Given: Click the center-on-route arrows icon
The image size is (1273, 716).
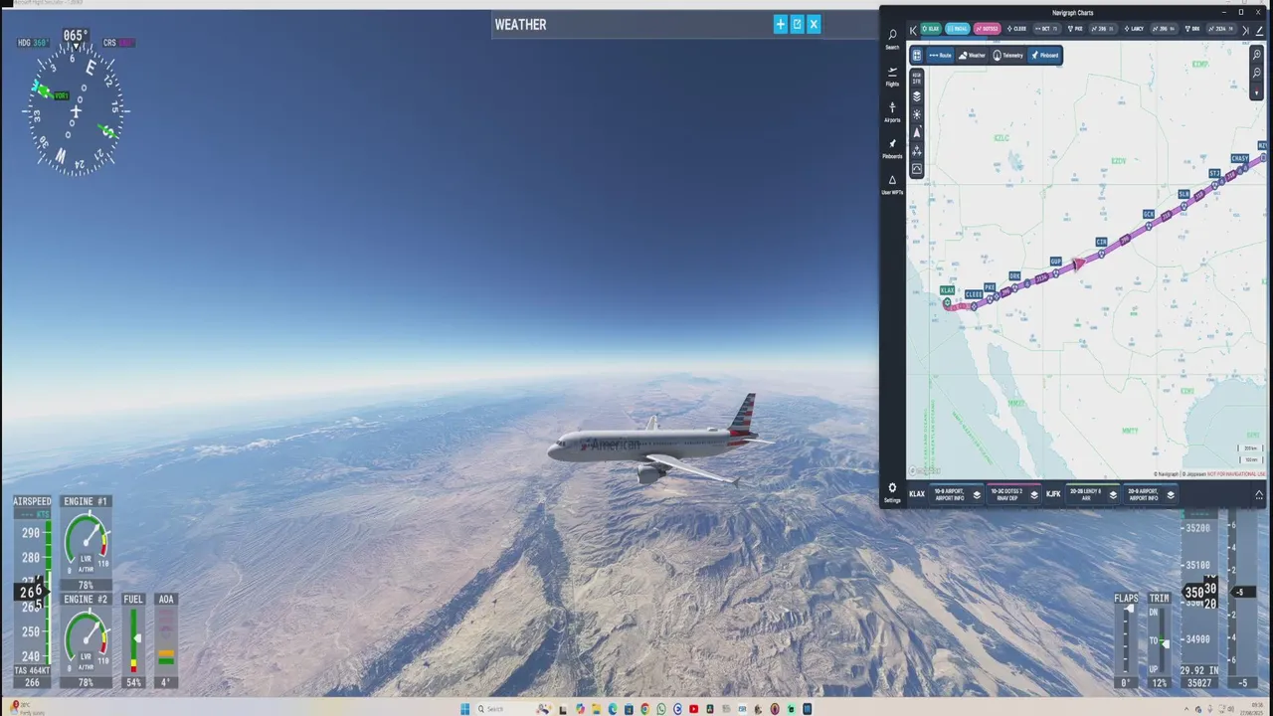Looking at the screenshot, I should tap(917, 151).
